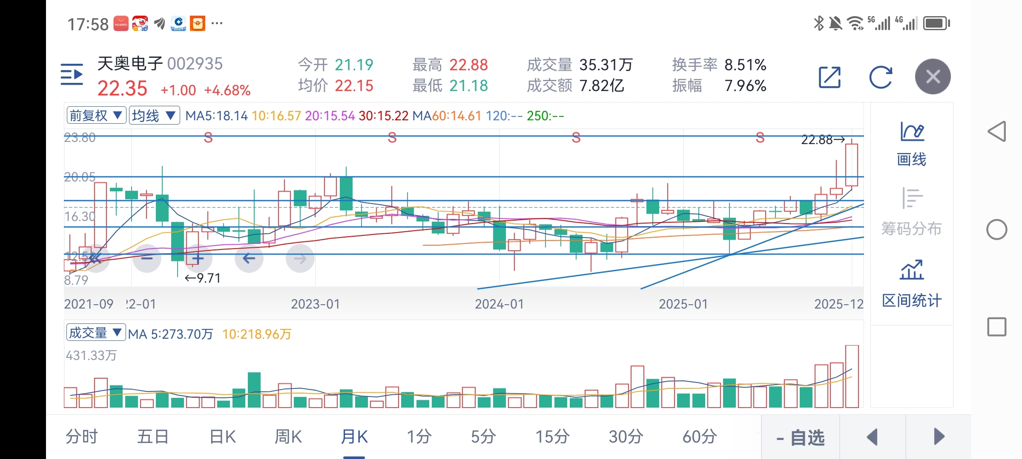
Task: Open the stock list menu icon
Action: (x=72, y=75)
